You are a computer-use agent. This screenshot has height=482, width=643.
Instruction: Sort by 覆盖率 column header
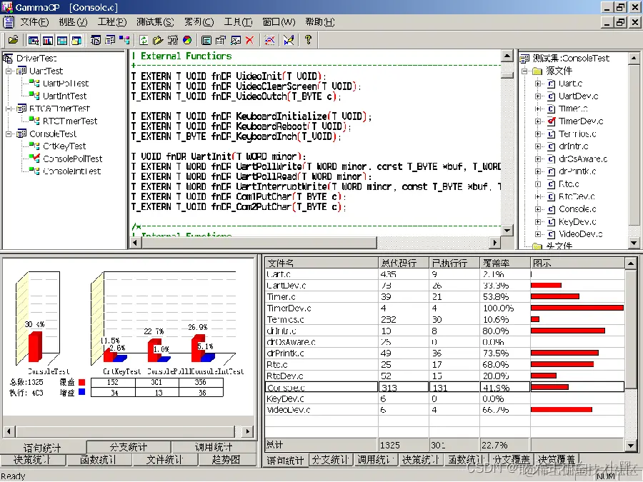(505, 263)
